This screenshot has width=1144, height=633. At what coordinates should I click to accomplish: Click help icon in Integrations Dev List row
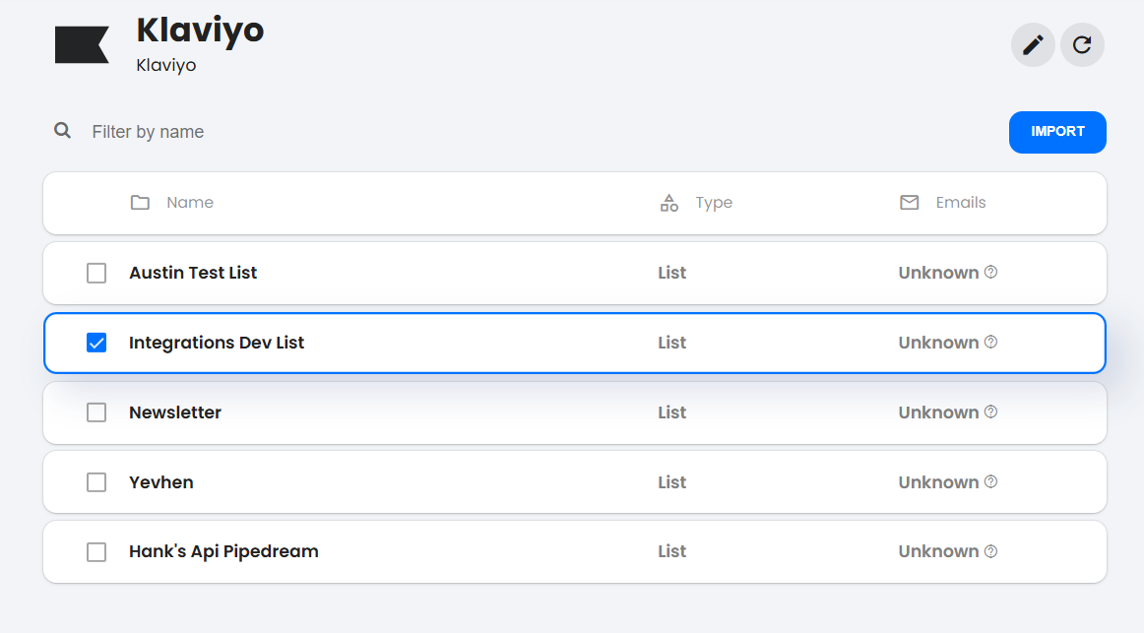(990, 342)
